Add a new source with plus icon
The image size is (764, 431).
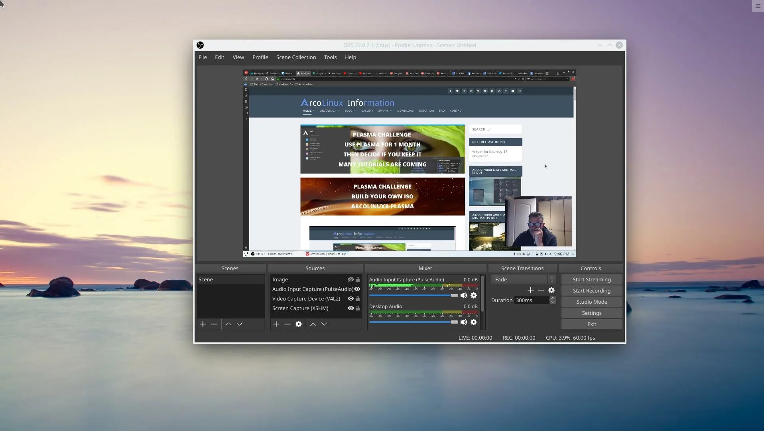pyautogui.click(x=276, y=324)
